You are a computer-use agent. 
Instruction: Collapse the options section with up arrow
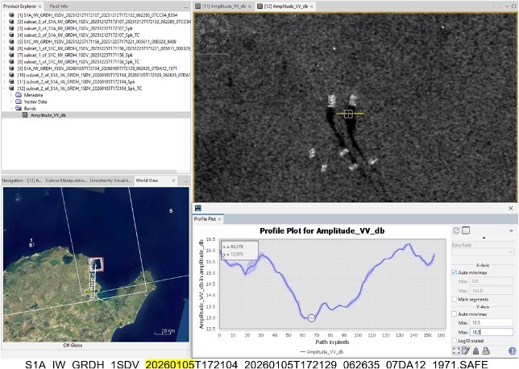tap(484, 238)
